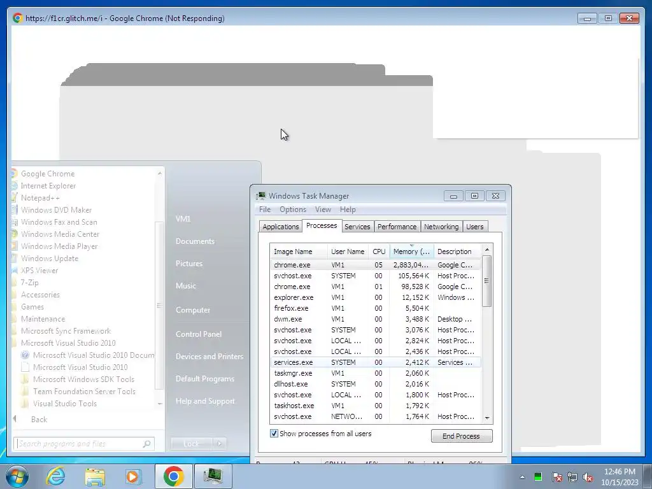This screenshot has width=652, height=489.
Task: Click Chrome logo in title bar
Action: 17,18
